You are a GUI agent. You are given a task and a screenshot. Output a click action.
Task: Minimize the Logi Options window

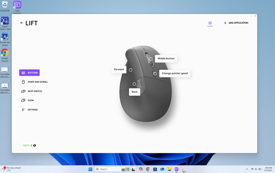click(x=251, y=16)
